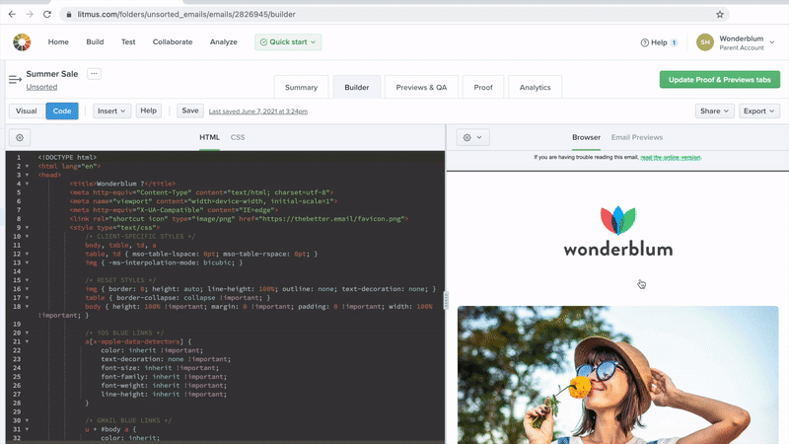Screen dimensions: 789x444
Task: Open the code editor settings gear
Action: pos(20,137)
